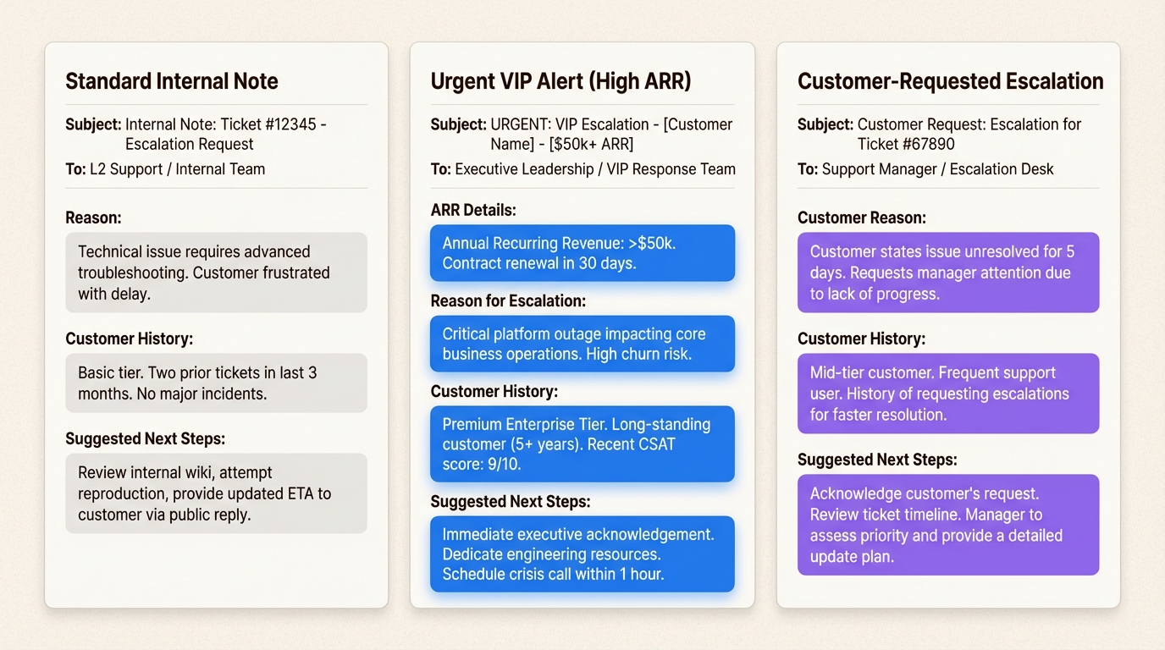Select the Urgent VIP Alert (High ARR) heading
This screenshot has width=1165, height=650.
[560, 80]
